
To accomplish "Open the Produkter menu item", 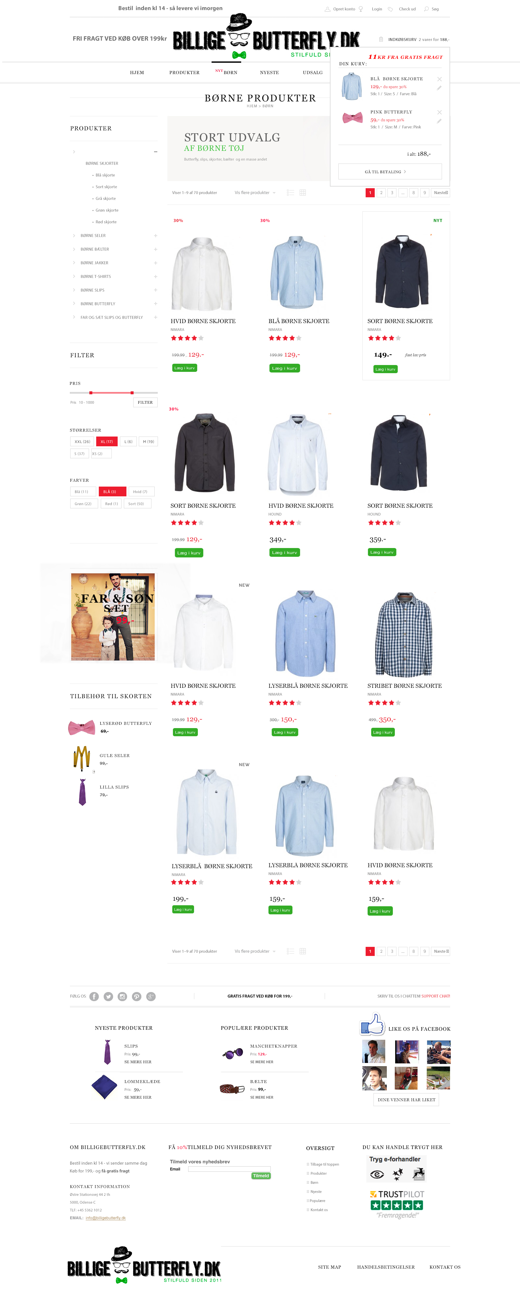I will [184, 73].
